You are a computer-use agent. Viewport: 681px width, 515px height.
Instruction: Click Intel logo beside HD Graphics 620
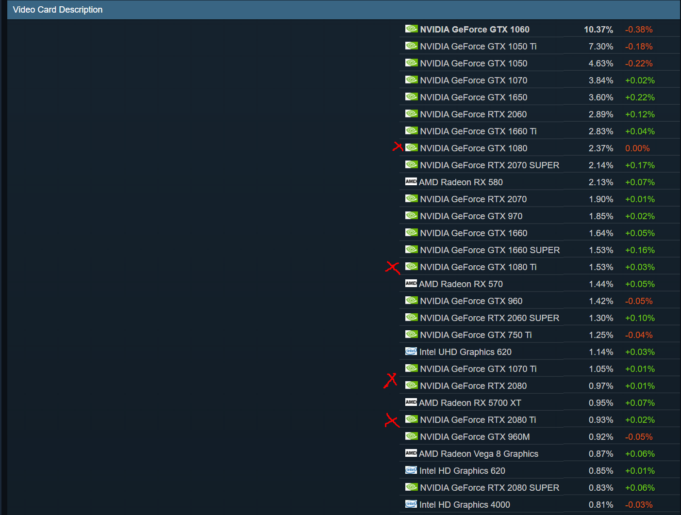(411, 470)
